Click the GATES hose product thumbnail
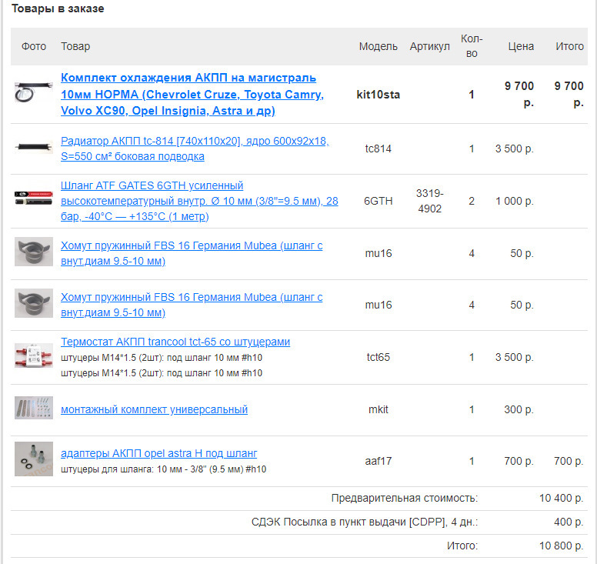Viewport: 597px width, 564px height. click(x=34, y=198)
